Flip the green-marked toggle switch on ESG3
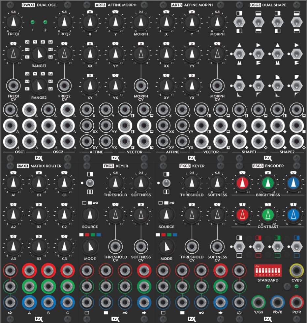 coord(277,247)
